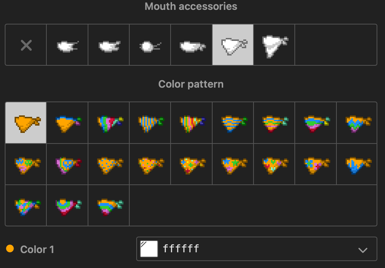Select the last pattern in the second row

pos(357,164)
